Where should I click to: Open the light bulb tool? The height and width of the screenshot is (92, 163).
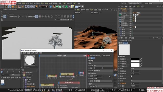point(83,7)
